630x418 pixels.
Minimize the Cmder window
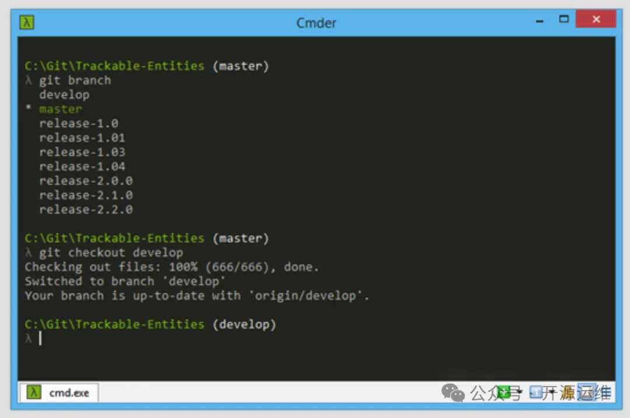point(540,20)
